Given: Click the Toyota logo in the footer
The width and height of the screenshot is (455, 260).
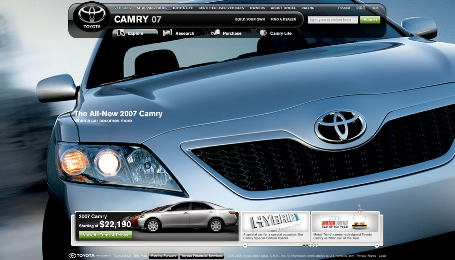Looking at the screenshot, I should (81, 256).
